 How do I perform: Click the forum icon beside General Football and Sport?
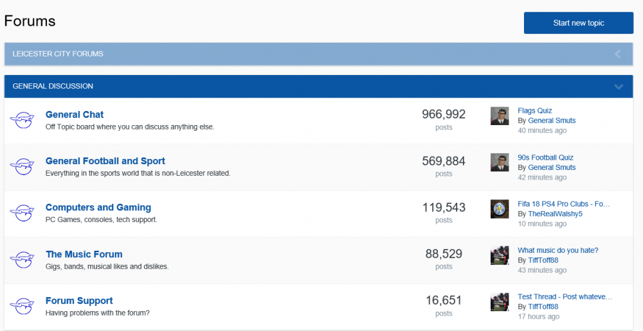[22, 167]
